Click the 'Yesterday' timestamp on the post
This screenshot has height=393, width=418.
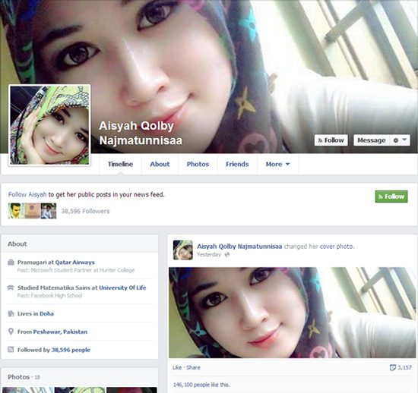click(x=209, y=255)
